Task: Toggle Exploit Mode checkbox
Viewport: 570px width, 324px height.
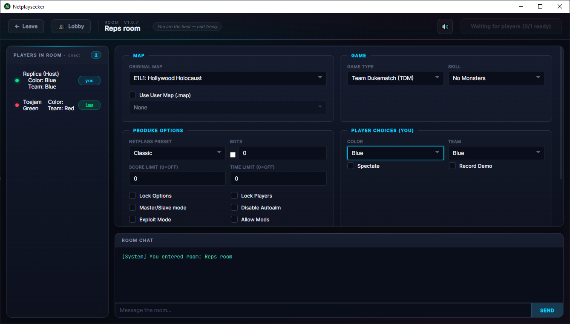Action: (132, 220)
